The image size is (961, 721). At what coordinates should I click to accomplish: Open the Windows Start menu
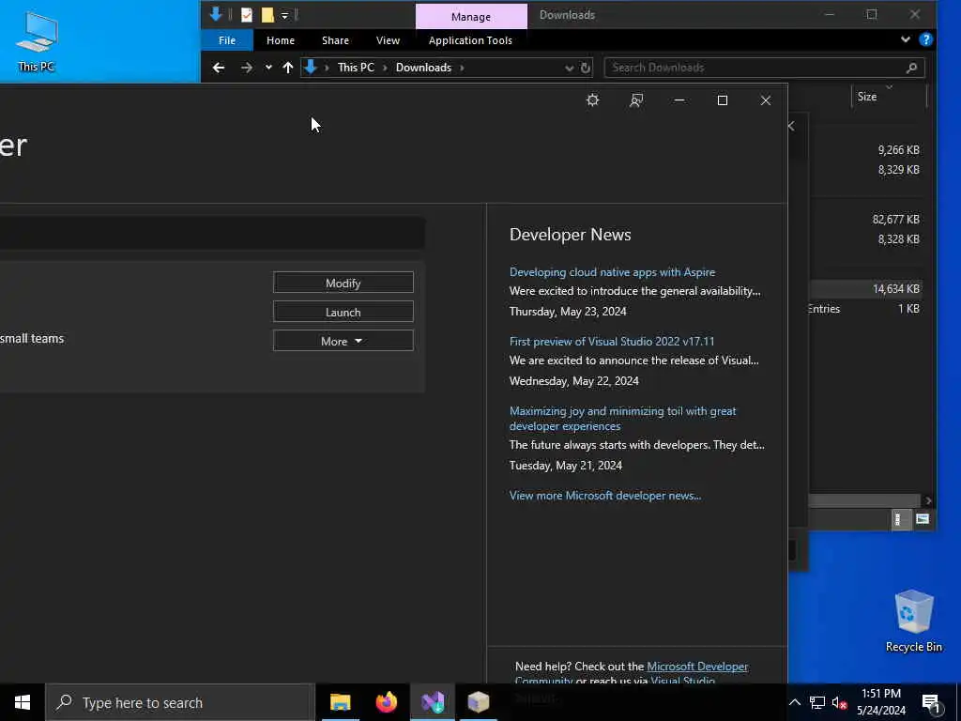pyautogui.click(x=23, y=702)
